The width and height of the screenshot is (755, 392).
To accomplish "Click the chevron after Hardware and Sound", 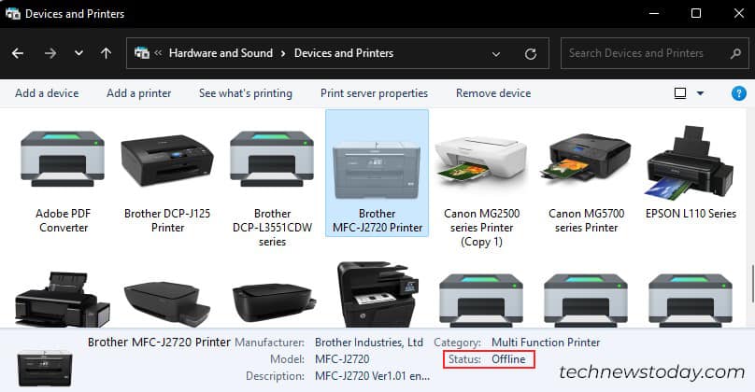I will pos(283,53).
